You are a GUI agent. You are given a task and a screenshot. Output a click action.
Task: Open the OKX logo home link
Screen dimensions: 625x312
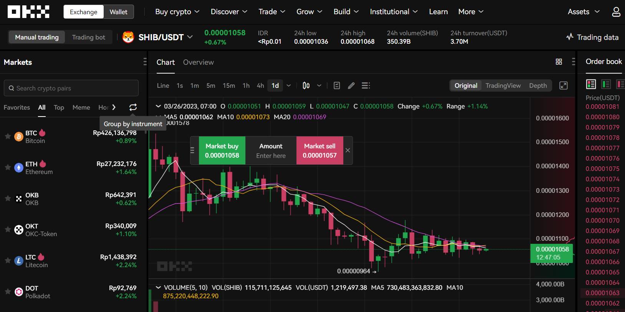pyautogui.click(x=28, y=12)
